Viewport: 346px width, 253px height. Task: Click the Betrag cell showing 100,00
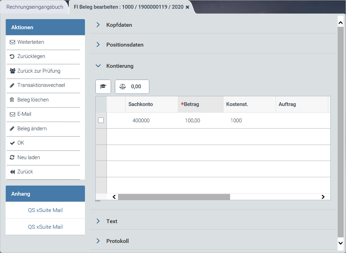click(192, 121)
